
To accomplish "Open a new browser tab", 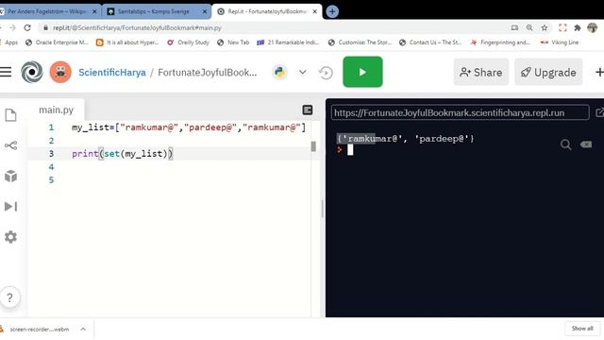I will [x=332, y=11].
